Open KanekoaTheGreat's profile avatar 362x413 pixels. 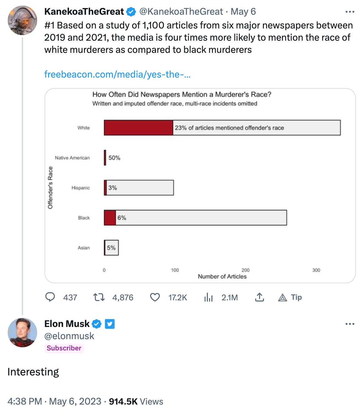[x=22, y=20]
